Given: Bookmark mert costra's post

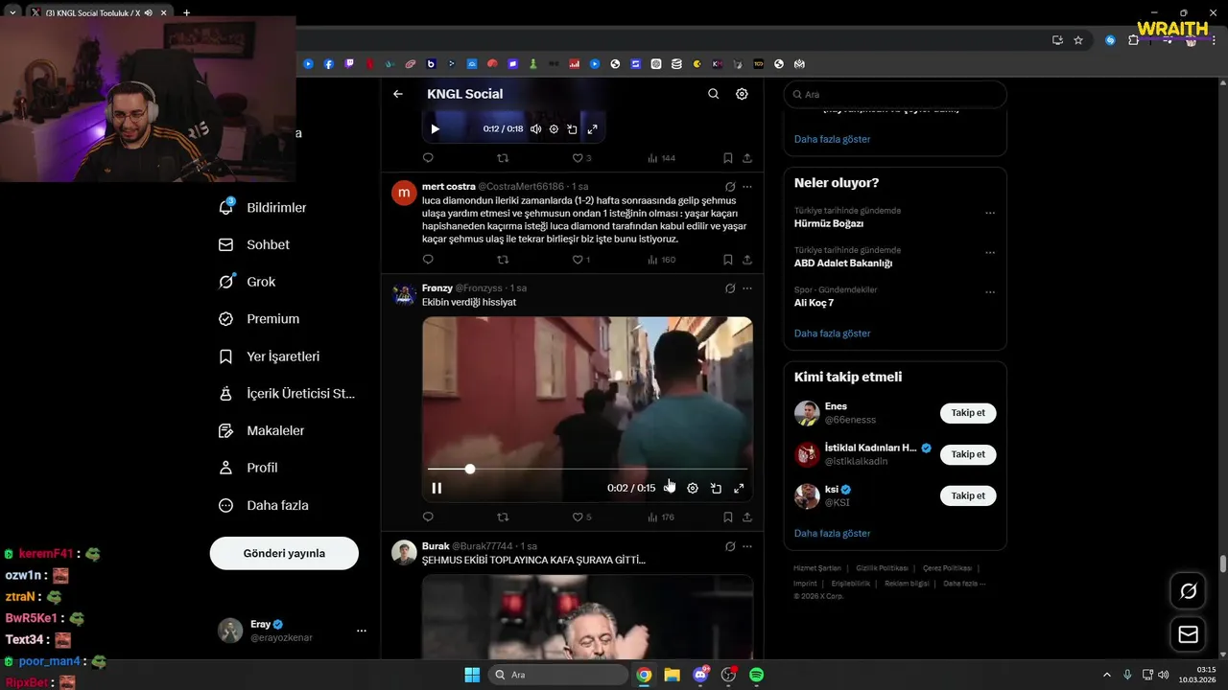Looking at the screenshot, I should tap(728, 260).
